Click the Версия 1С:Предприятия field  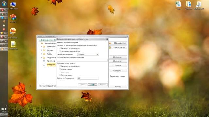pyautogui.click(x=88, y=78)
